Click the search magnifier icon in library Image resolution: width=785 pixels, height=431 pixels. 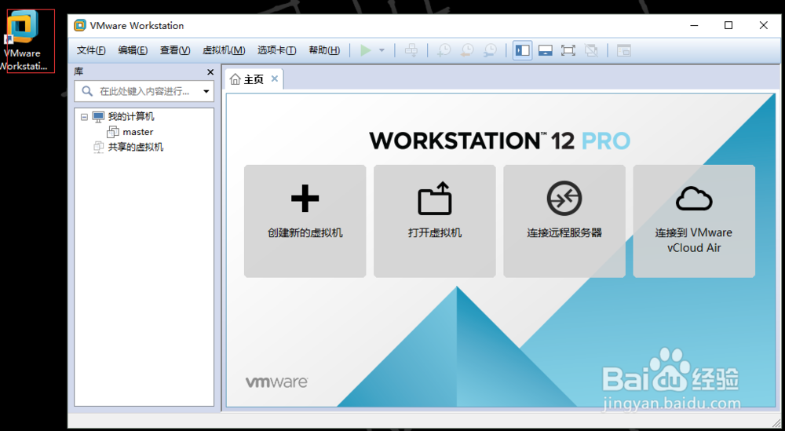point(87,91)
